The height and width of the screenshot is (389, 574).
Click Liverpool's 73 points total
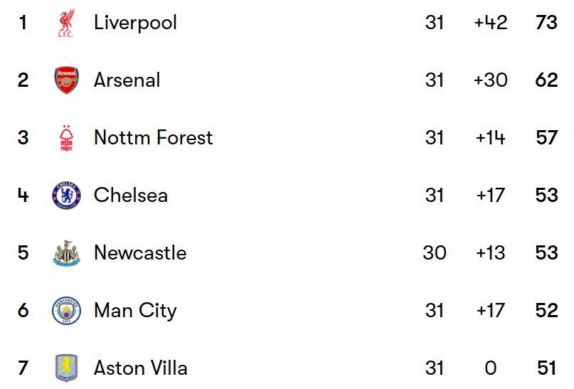pyautogui.click(x=546, y=22)
